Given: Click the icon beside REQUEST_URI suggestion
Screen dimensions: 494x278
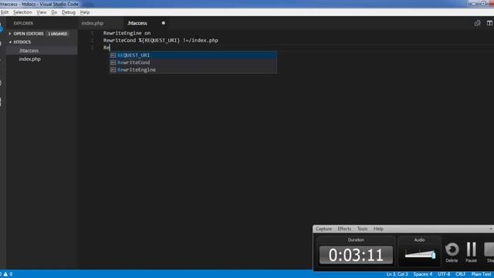Looking at the screenshot, I should [113, 55].
